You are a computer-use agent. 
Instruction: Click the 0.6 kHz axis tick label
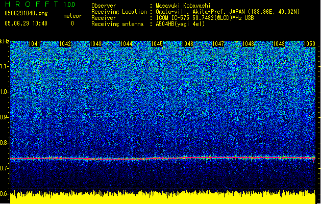(x=4, y=194)
